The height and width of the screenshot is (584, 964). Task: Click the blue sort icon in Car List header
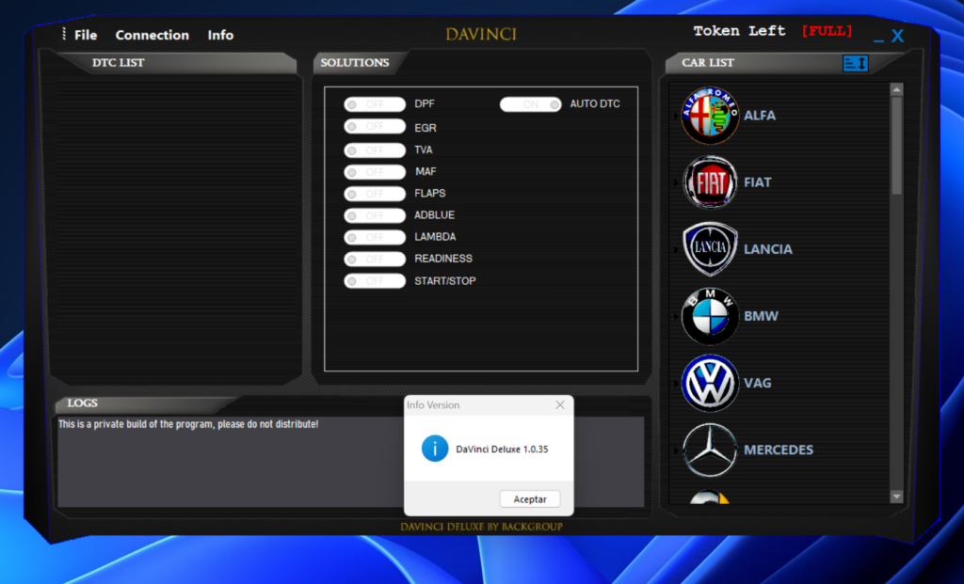pos(855,63)
